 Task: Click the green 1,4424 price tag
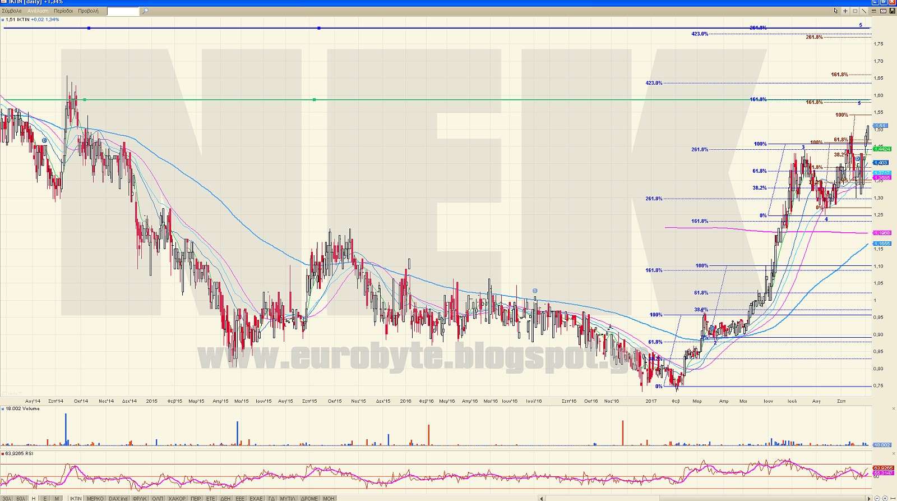(x=882, y=149)
